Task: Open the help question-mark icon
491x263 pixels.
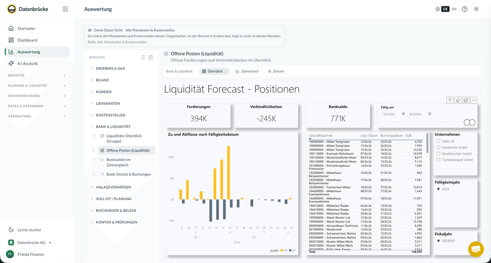Action: [x=465, y=9]
